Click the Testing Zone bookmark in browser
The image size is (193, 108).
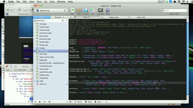coord(24,14)
